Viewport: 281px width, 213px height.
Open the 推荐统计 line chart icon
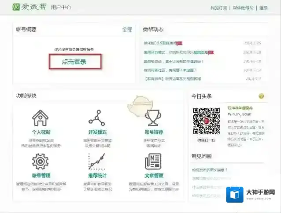(97, 161)
